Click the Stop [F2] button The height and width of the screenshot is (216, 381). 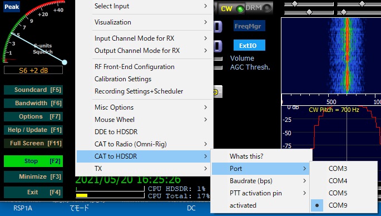[x=33, y=161]
